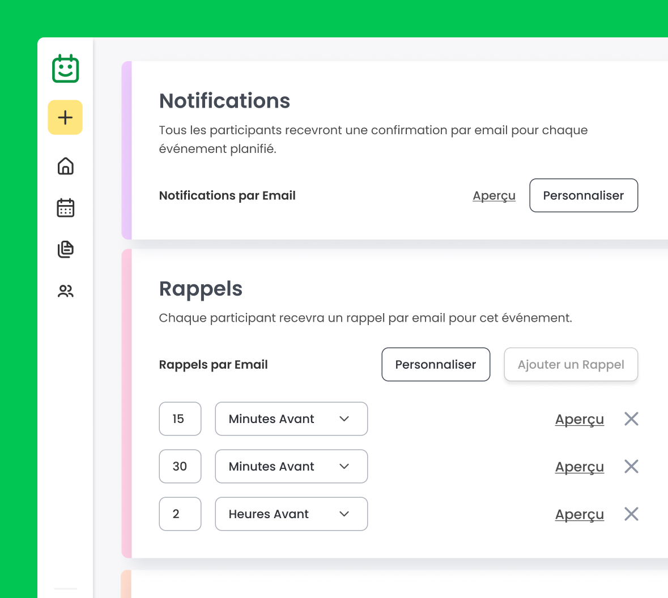Preview the 15 minutes reminder email

[x=579, y=419]
